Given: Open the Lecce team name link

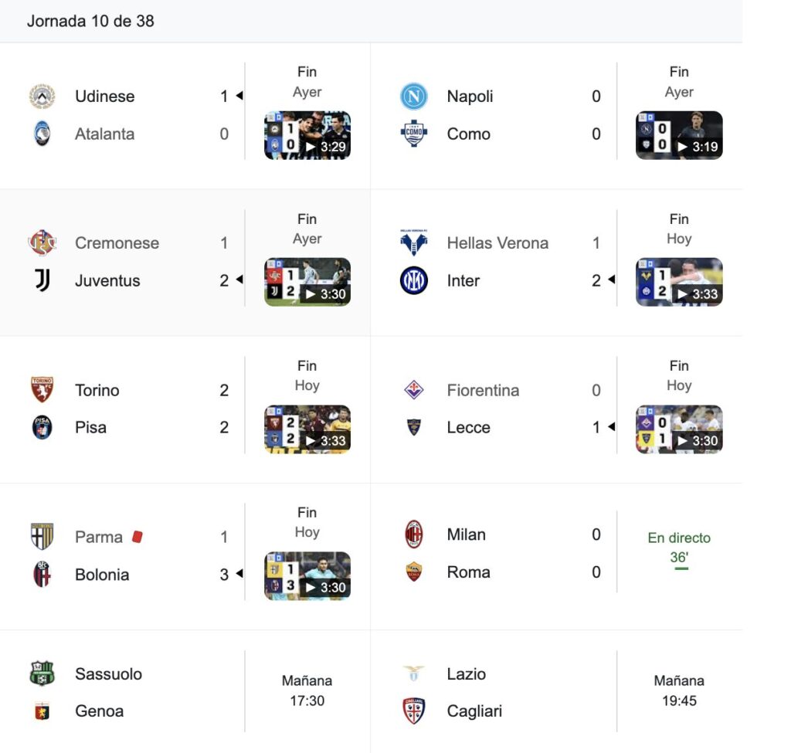Looking at the screenshot, I should coord(468,427).
